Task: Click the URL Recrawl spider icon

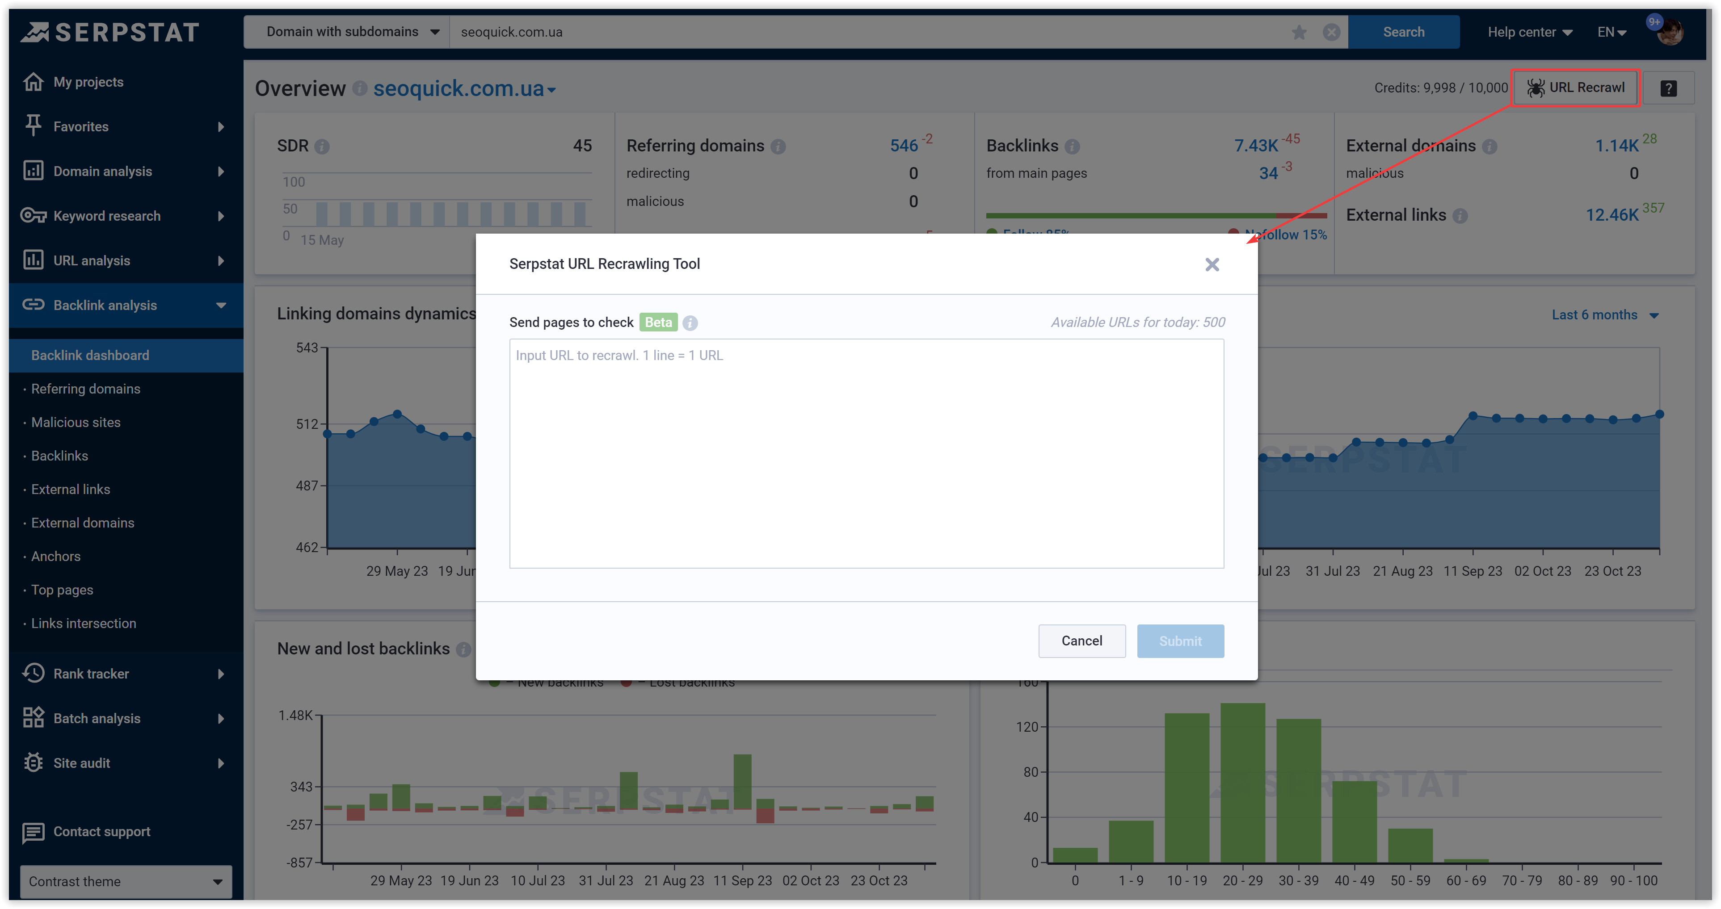Action: click(x=1535, y=88)
